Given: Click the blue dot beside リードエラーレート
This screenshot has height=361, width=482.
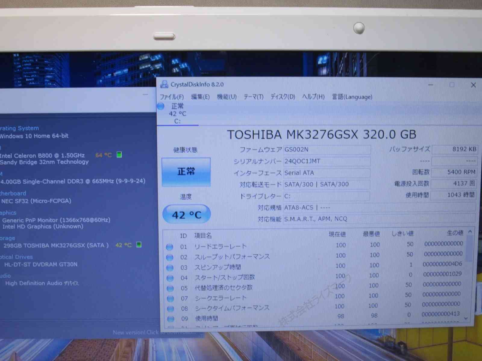Looking at the screenshot, I should [170, 247].
